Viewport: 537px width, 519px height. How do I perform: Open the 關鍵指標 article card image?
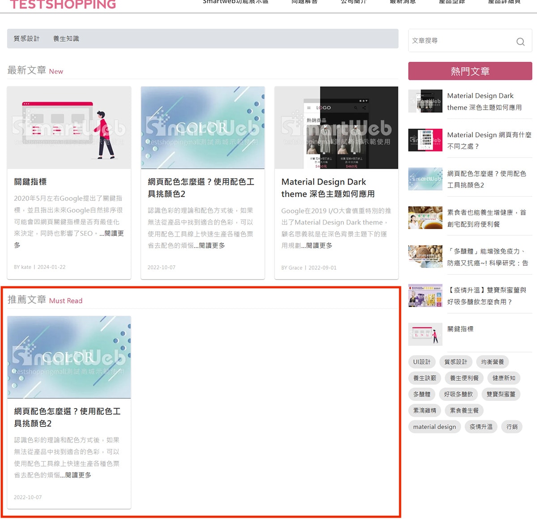[x=69, y=128]
